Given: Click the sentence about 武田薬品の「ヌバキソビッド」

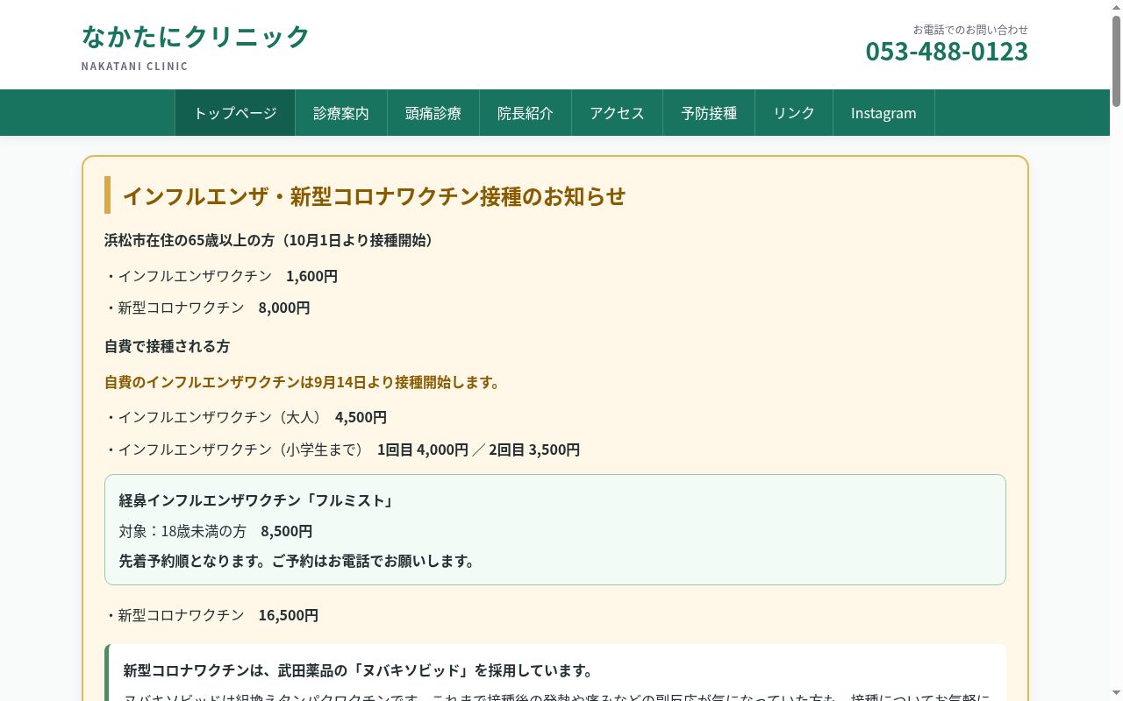Looking at the screenshot, I should point(359,670).
